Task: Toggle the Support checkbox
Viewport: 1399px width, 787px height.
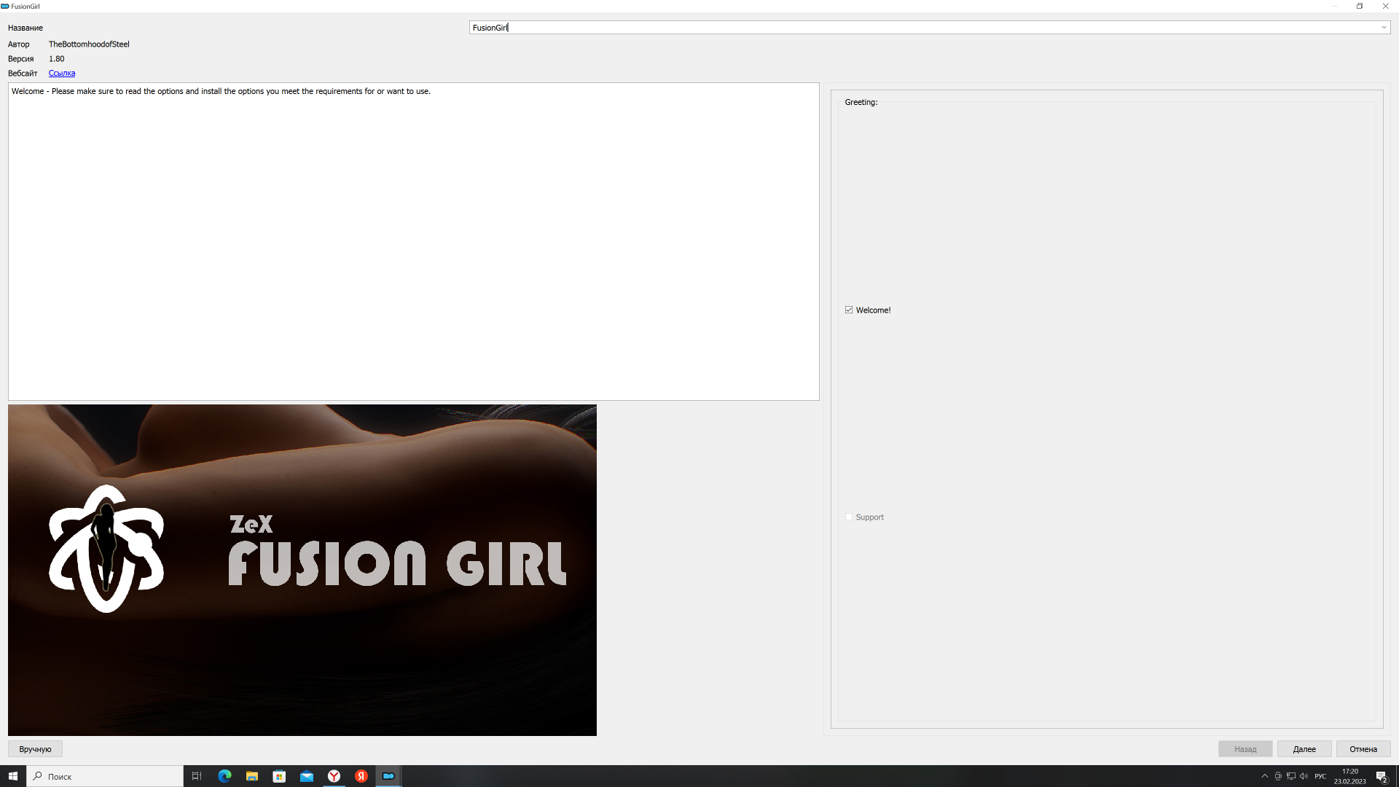Action: pyautogui.click(x=849, y=517)
